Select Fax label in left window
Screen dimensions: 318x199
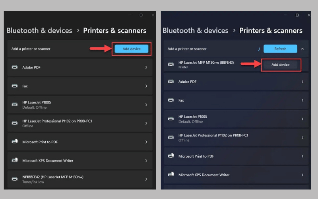click(25, 86)
